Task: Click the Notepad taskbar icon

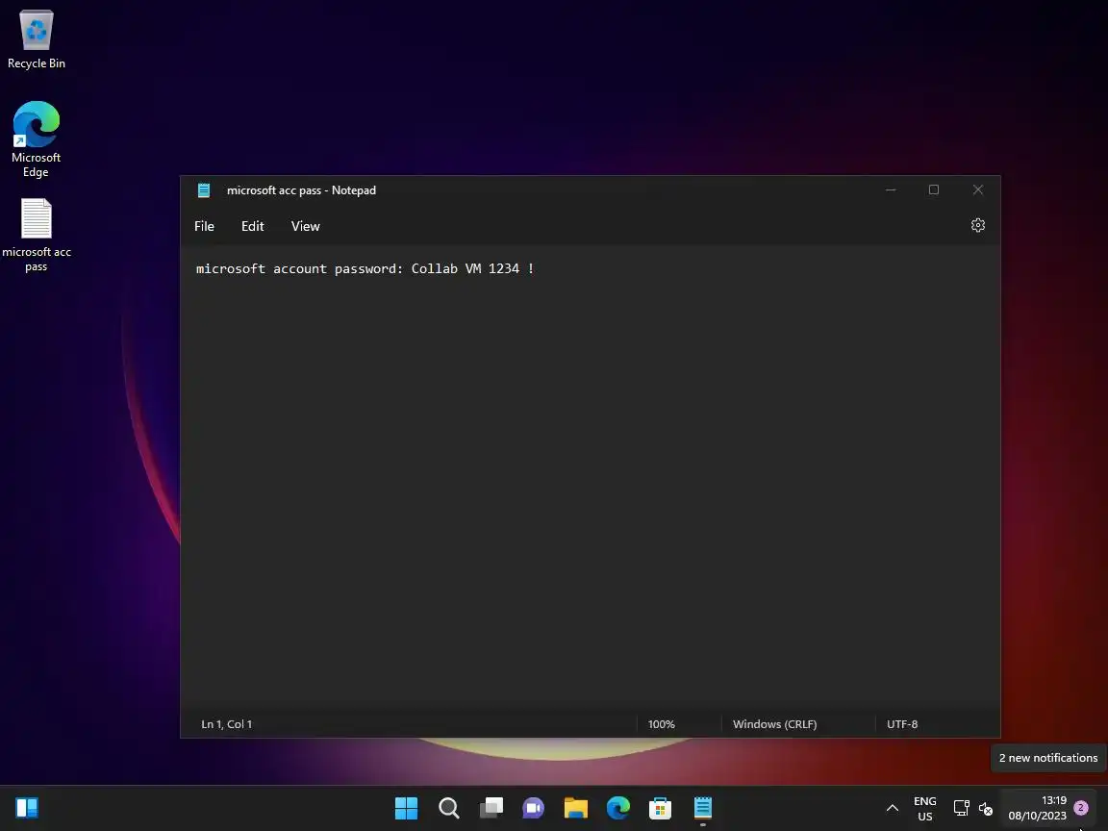Action: (x=702, y=808)
